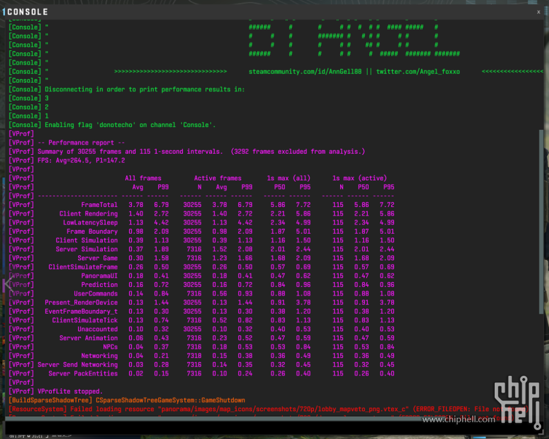Click the steamcommunity.com/id/AnnGell88 text
Image resolution: width=549 pixels, height=439 pixels.
tap(305, 72)
